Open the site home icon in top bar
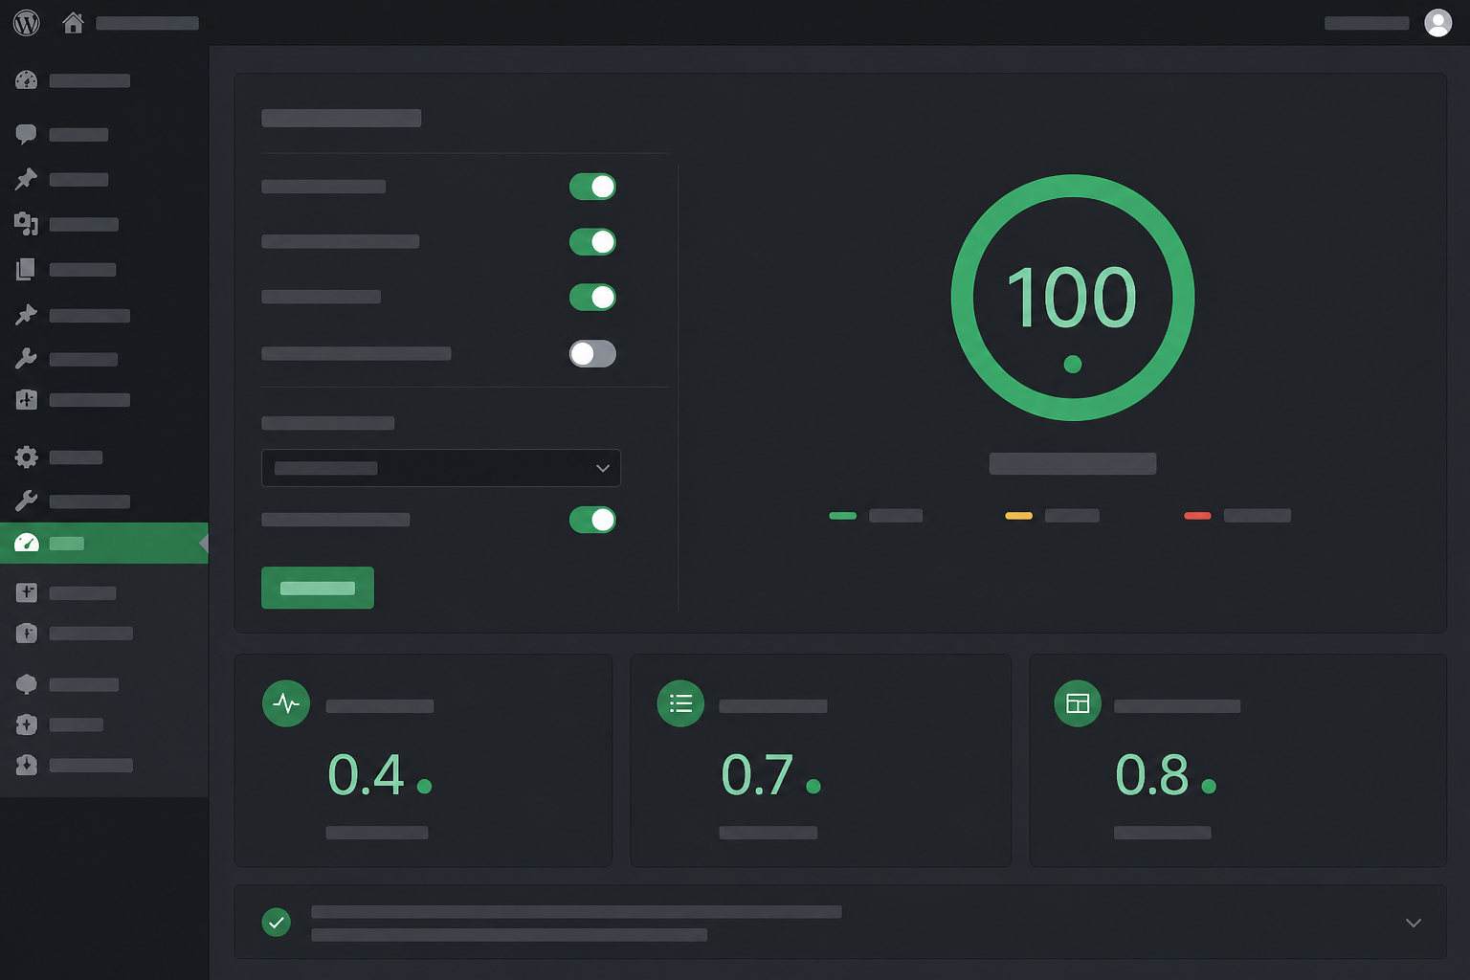 pyautogui.click(x=73, y=23)
